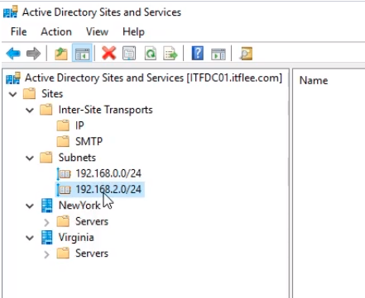Viewport: 365px width, 298px height.
Task: Select the Inter-Site Transports label
Action: click(105, 110)
